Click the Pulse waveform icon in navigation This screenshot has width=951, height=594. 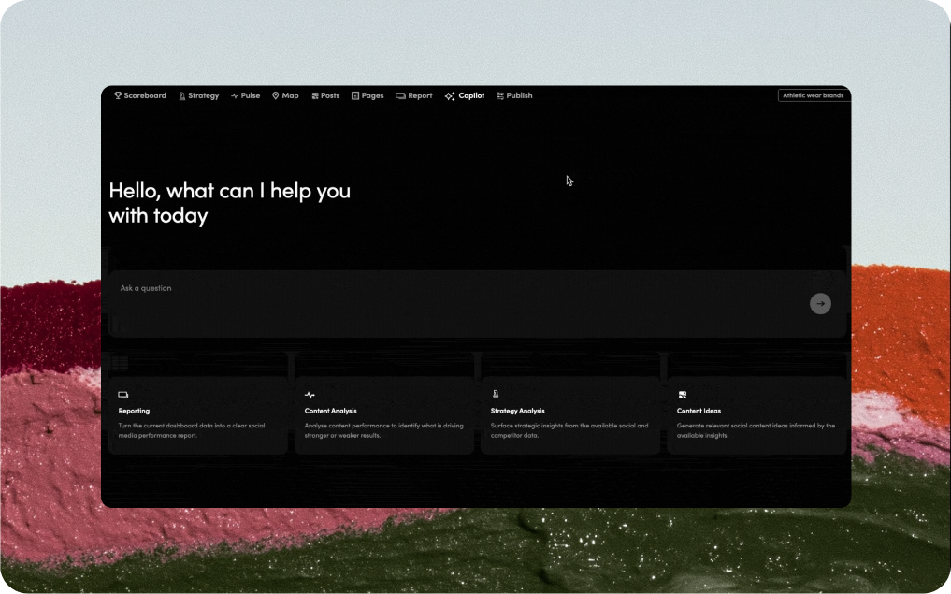235,95
